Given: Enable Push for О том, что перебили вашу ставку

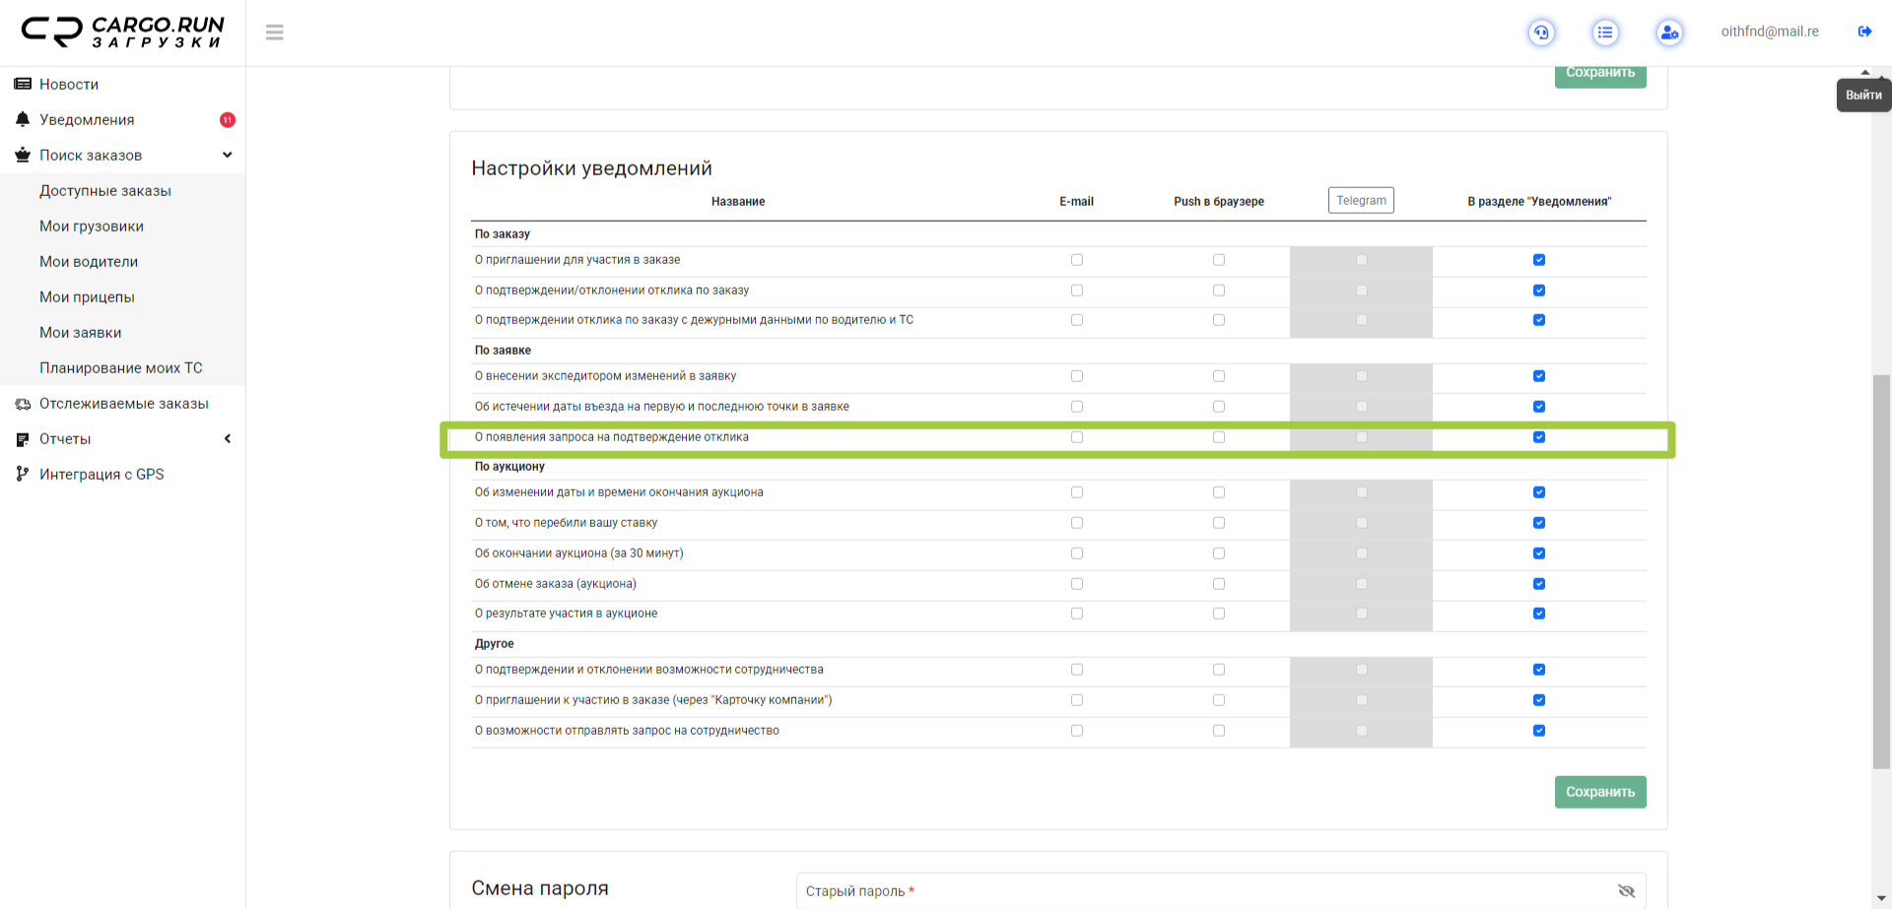Looking at the screenshot, I should tap(1219, 523).
